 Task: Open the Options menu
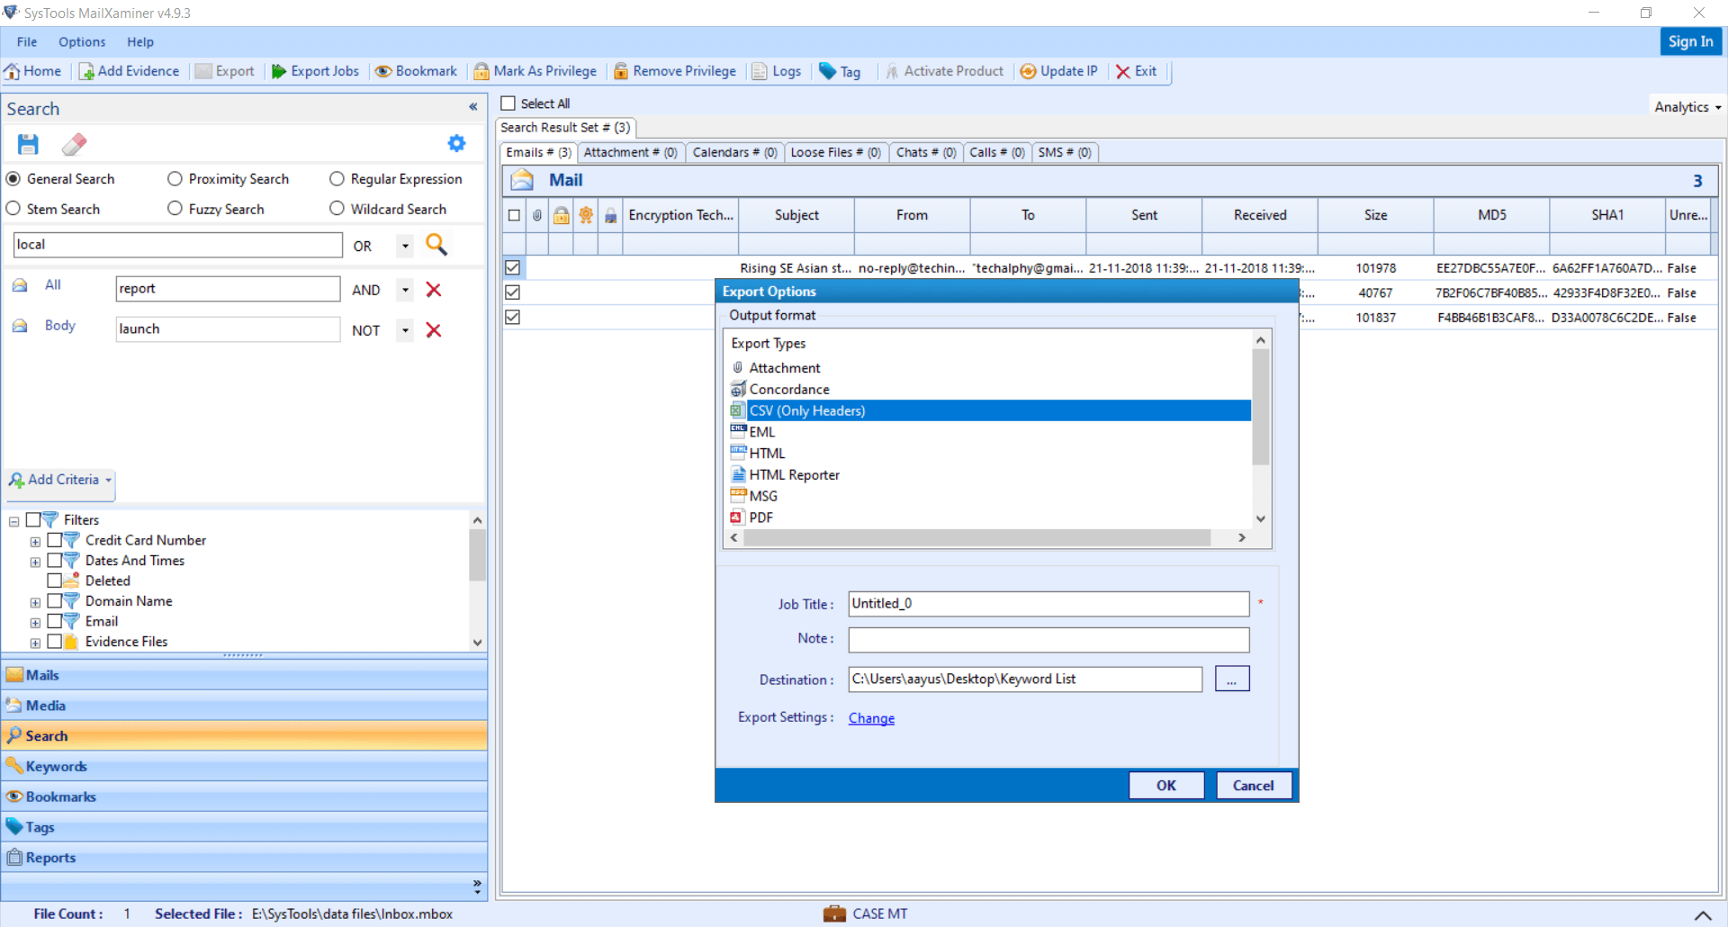[82, 41]
